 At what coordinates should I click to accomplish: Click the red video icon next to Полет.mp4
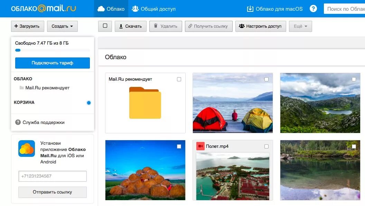[x=200, y=146]
